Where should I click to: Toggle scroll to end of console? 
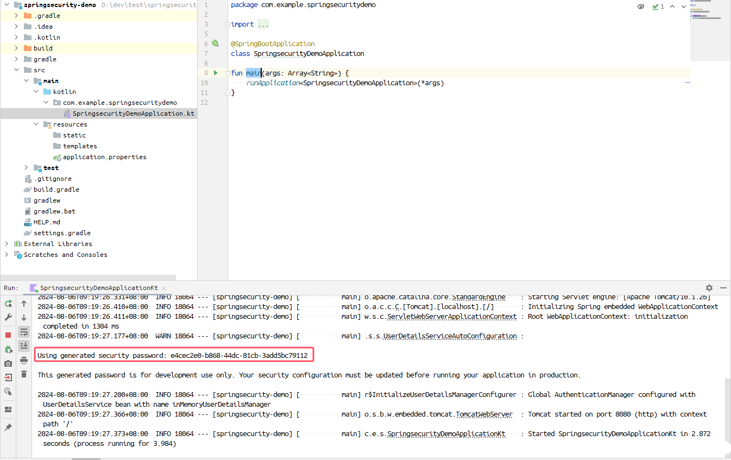coord(24,346)
